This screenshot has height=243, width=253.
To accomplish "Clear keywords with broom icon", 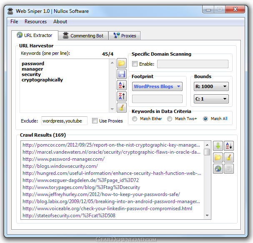I will tap(121, 108).
